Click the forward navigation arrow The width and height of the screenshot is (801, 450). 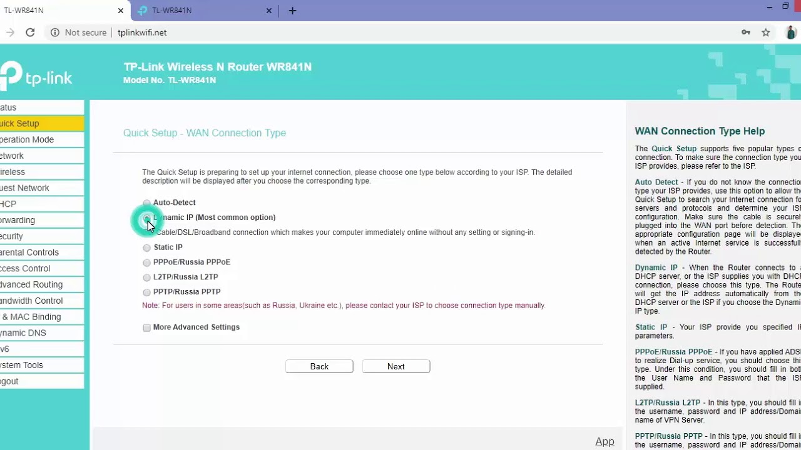coord(9,32)
